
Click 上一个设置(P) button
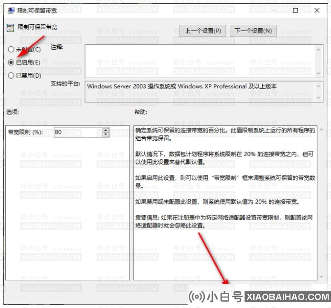pos(203,31)
